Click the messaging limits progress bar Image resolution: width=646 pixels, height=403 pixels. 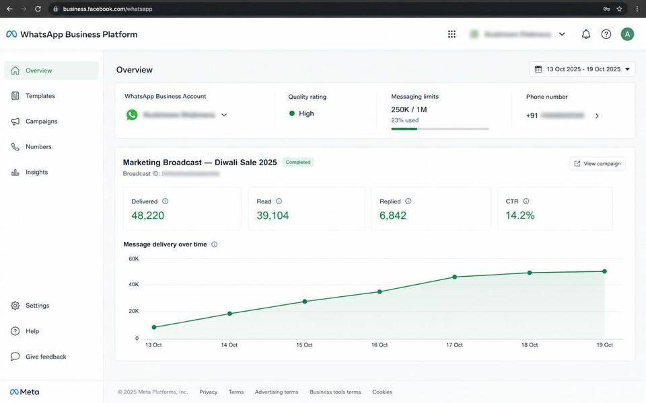coord(440,129)
